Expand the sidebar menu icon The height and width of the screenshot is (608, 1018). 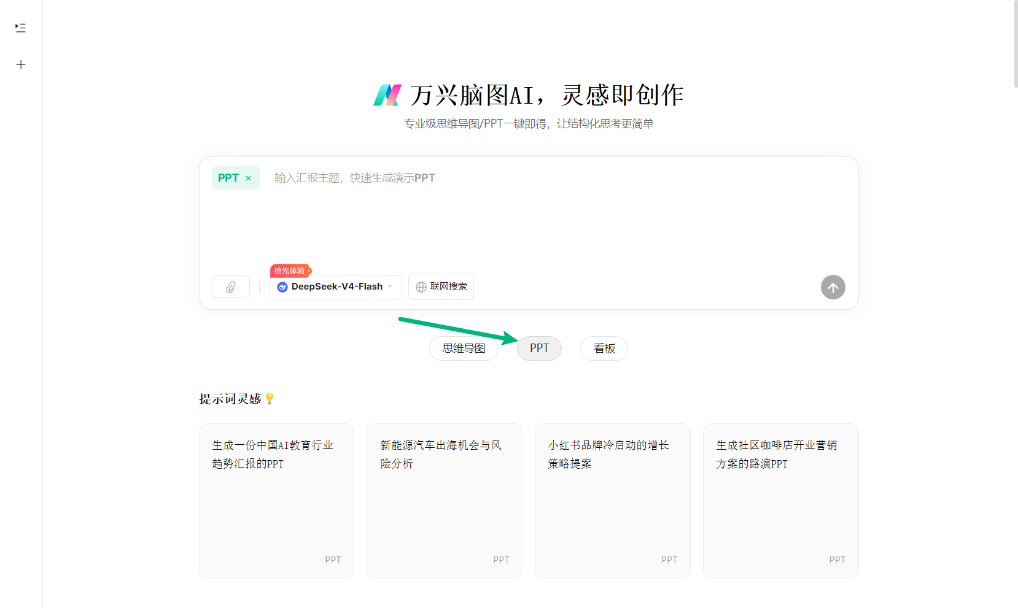point(21,28)
